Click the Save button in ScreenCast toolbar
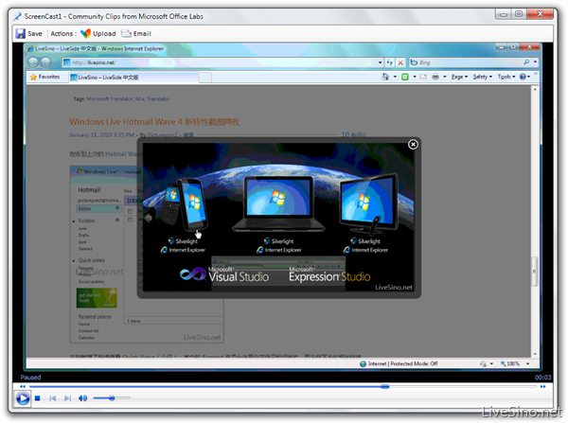 pyautogui.click(x=29, y=34)
